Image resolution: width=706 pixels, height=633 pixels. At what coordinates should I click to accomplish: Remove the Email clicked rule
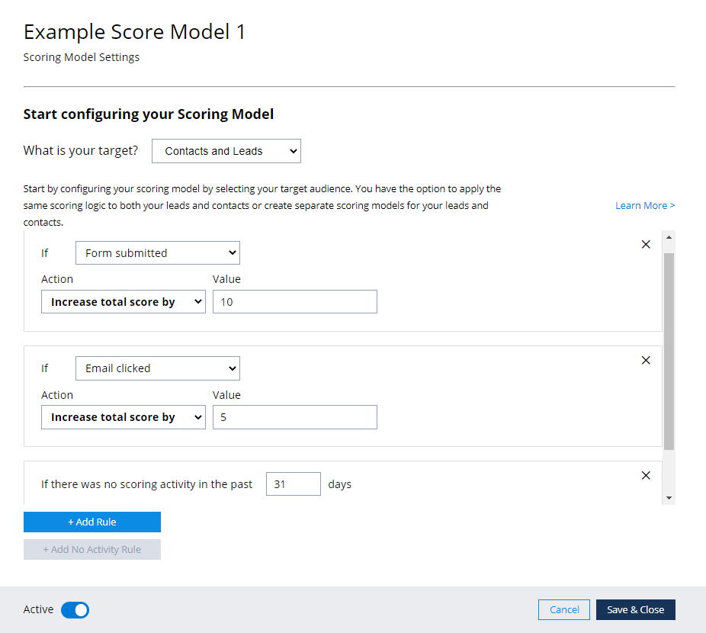pos(646,360)
